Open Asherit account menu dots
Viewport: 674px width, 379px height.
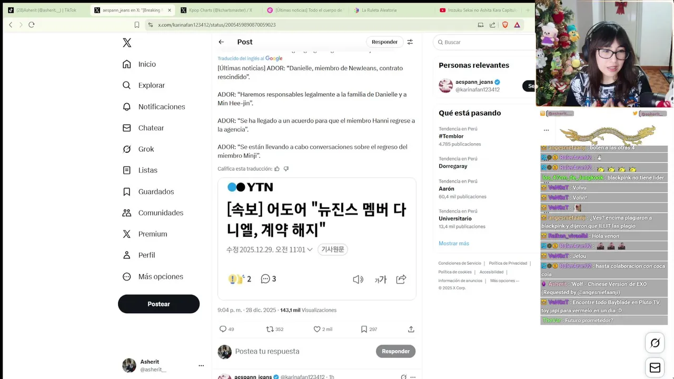point(201,365)
